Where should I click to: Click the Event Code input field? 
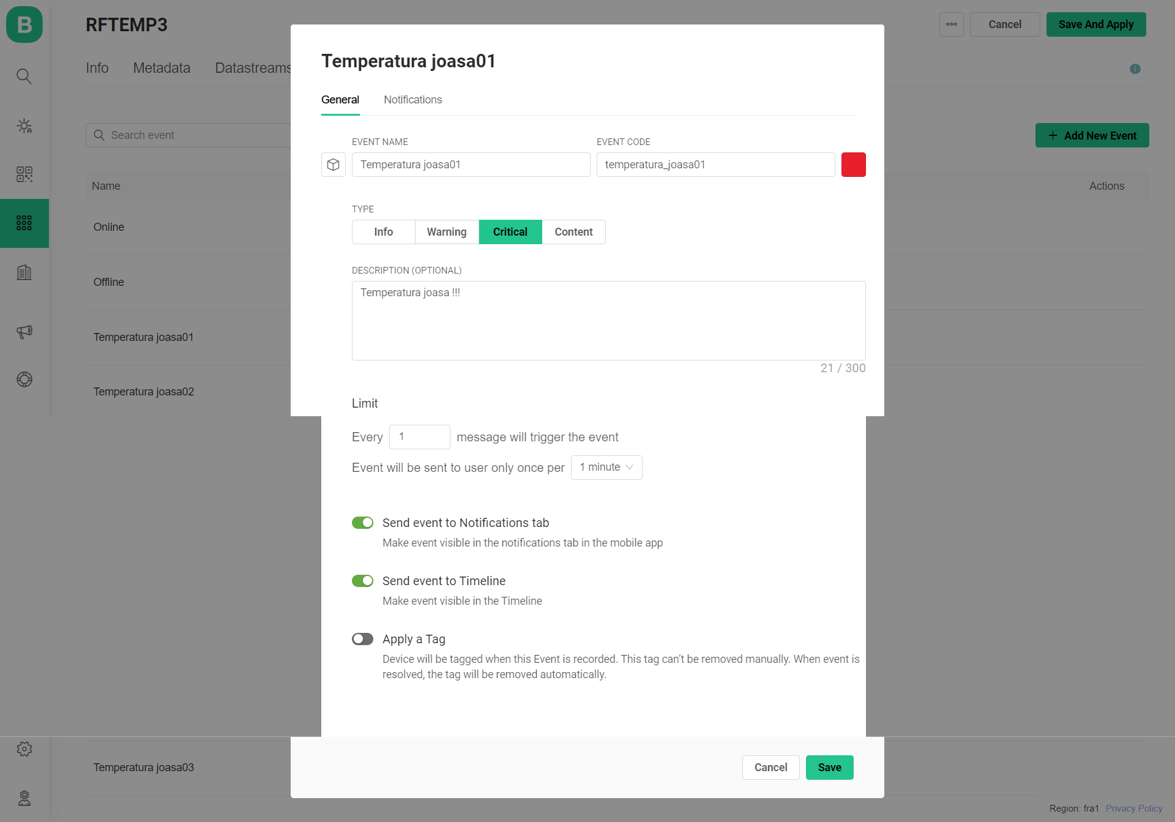(x=716, y=165)
